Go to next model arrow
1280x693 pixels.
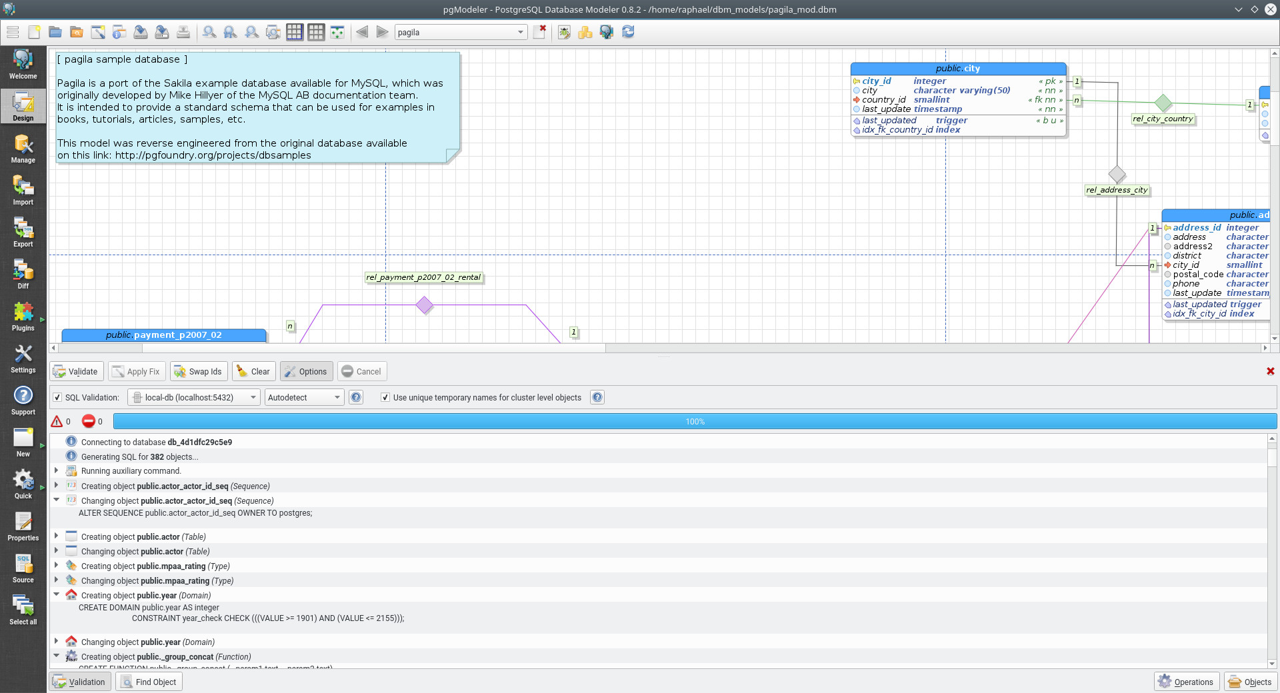click(382, 32)
